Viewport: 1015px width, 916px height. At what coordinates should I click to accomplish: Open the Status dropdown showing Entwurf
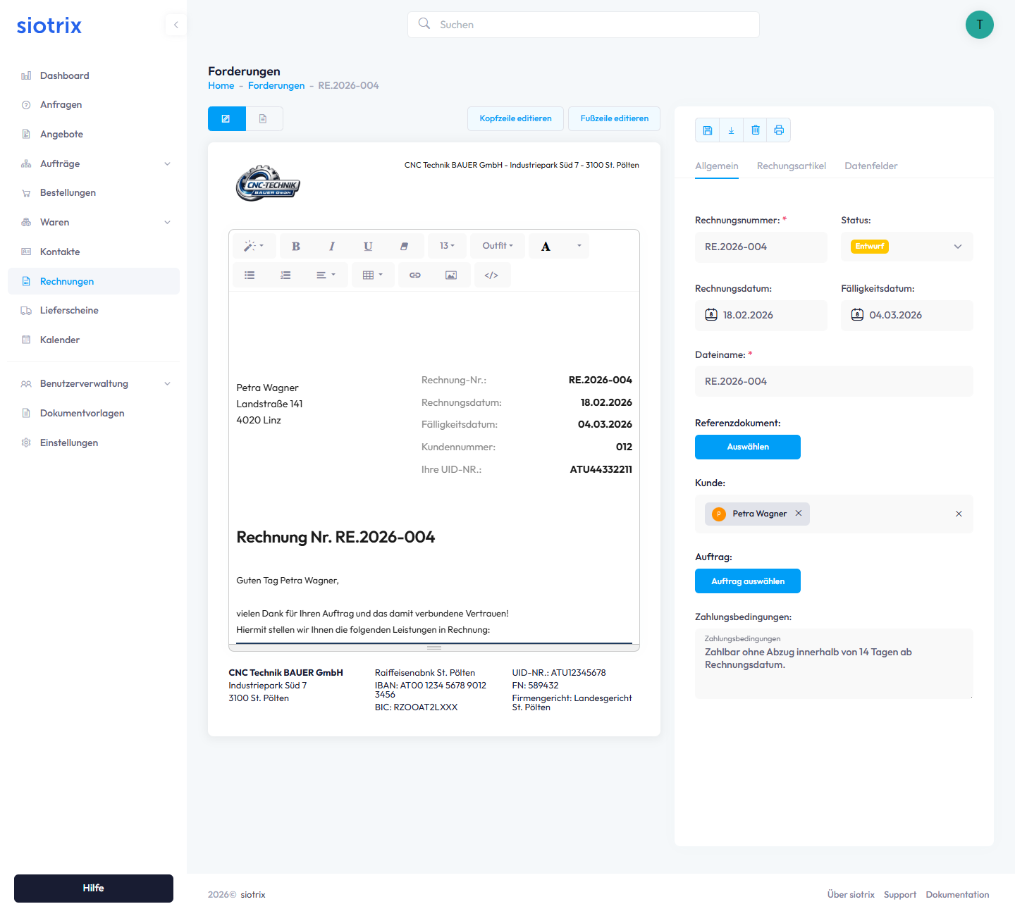(906, 247)
